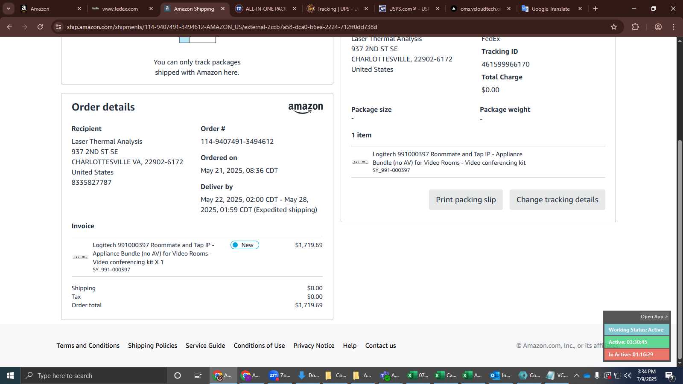
Task: Bookmark this page with the star icon
Action: pos(614,27)
